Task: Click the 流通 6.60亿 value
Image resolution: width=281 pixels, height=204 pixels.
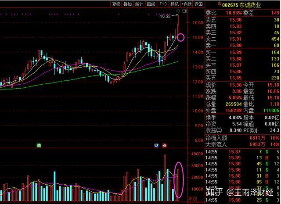Action: coord(272,124)
